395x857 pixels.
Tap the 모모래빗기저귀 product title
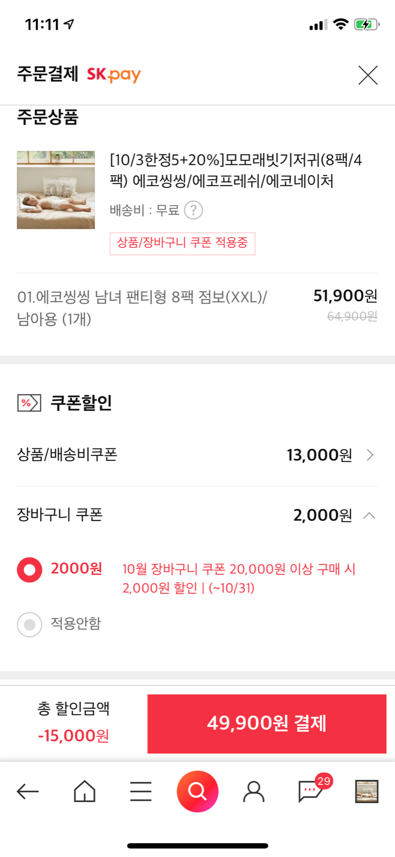236,171
